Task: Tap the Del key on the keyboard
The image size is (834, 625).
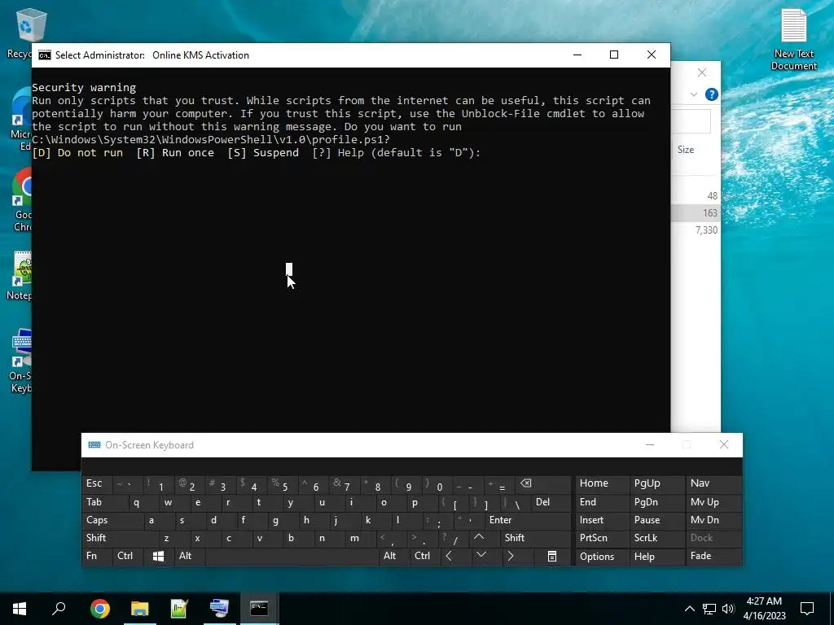Action: click(551, 502)
